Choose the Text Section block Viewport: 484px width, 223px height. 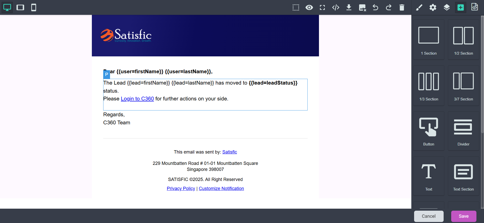click(464, 176)
